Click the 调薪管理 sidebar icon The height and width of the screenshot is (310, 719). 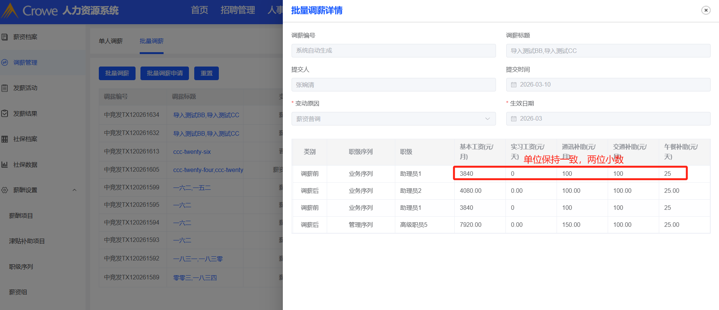5,62
